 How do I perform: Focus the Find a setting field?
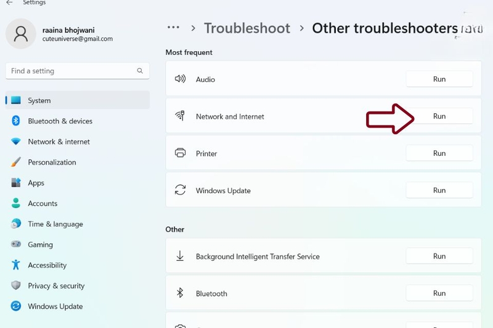(x=78, y=71)
